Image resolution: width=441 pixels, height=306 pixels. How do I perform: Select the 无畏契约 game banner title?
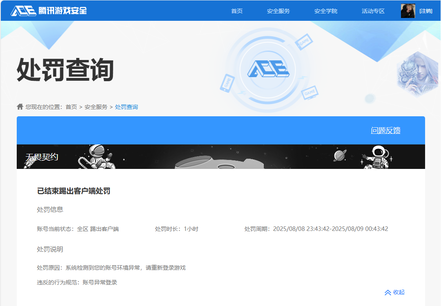pos(42,157)
